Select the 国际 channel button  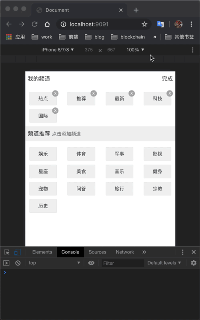43,116
